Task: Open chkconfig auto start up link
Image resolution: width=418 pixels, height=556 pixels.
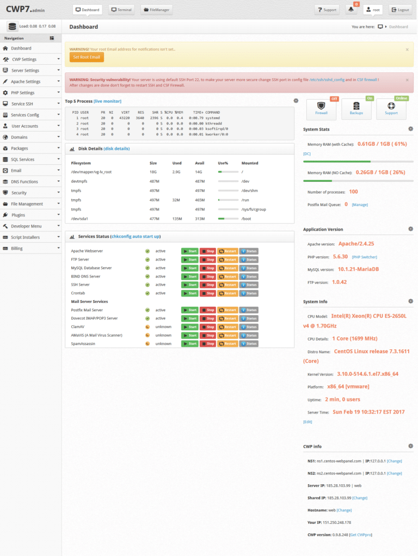Action: click(136, 236)
